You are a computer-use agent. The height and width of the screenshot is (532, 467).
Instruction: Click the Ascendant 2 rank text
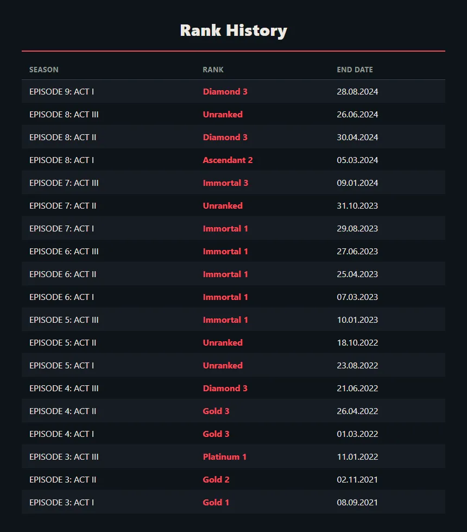(228, 160)
